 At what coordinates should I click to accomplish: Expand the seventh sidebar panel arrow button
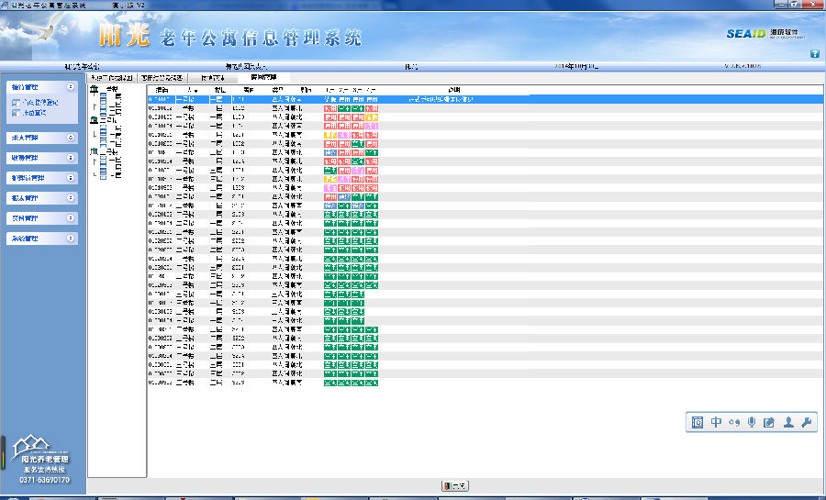point(71,239)
